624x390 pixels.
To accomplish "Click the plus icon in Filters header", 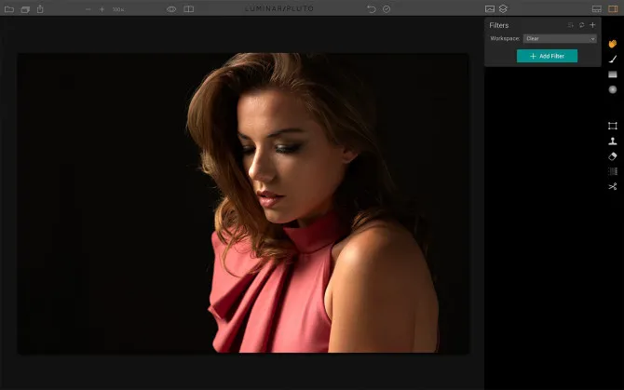I will pyautogui.click(x=592, y=25).
